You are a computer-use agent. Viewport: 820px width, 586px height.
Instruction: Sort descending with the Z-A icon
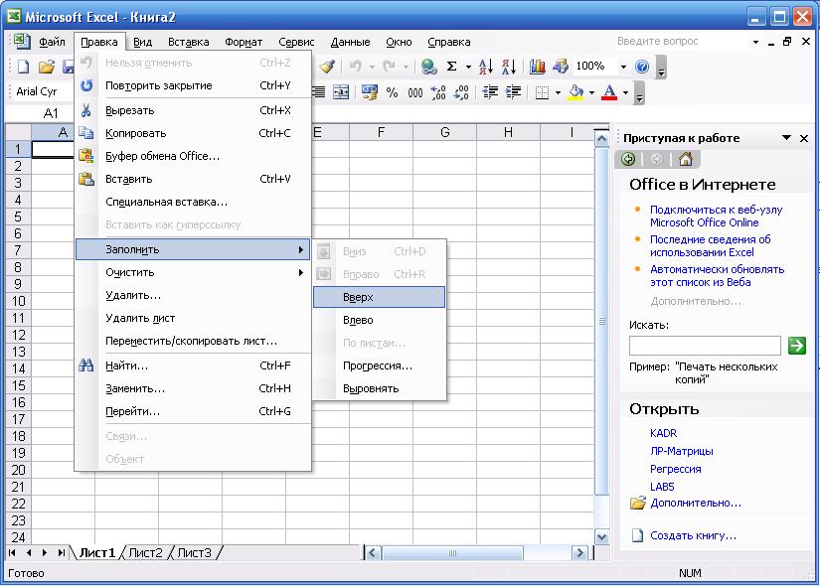click(x=508, y=67)
